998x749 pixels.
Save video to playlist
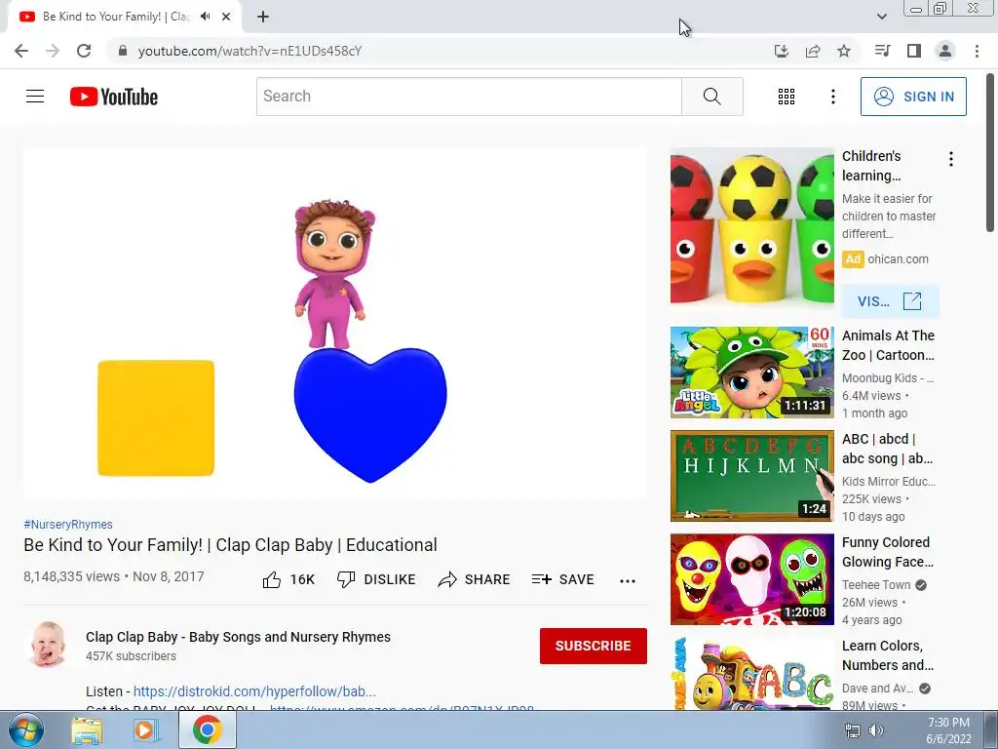pyautogui.click(x=563, y=579)
